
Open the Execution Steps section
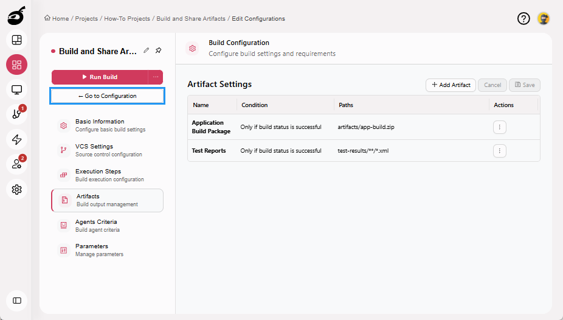(108, 175)
